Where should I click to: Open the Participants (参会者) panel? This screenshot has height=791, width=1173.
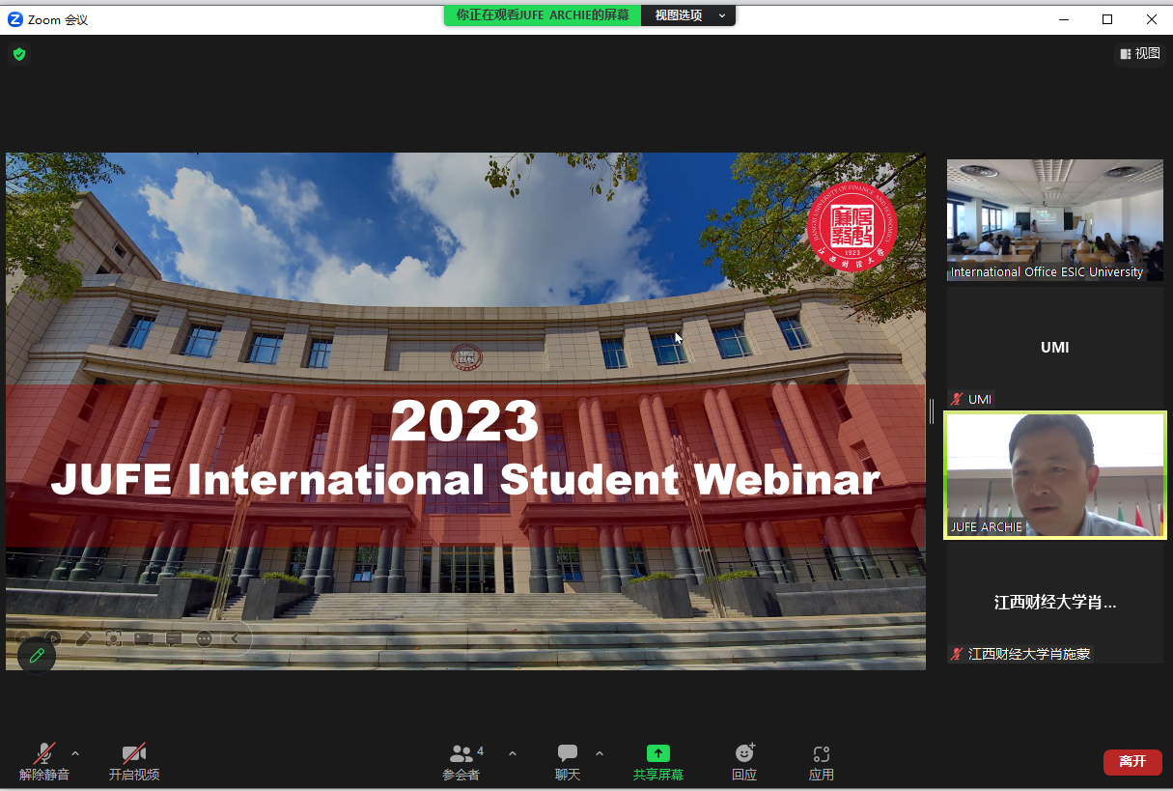click(461, 761)
